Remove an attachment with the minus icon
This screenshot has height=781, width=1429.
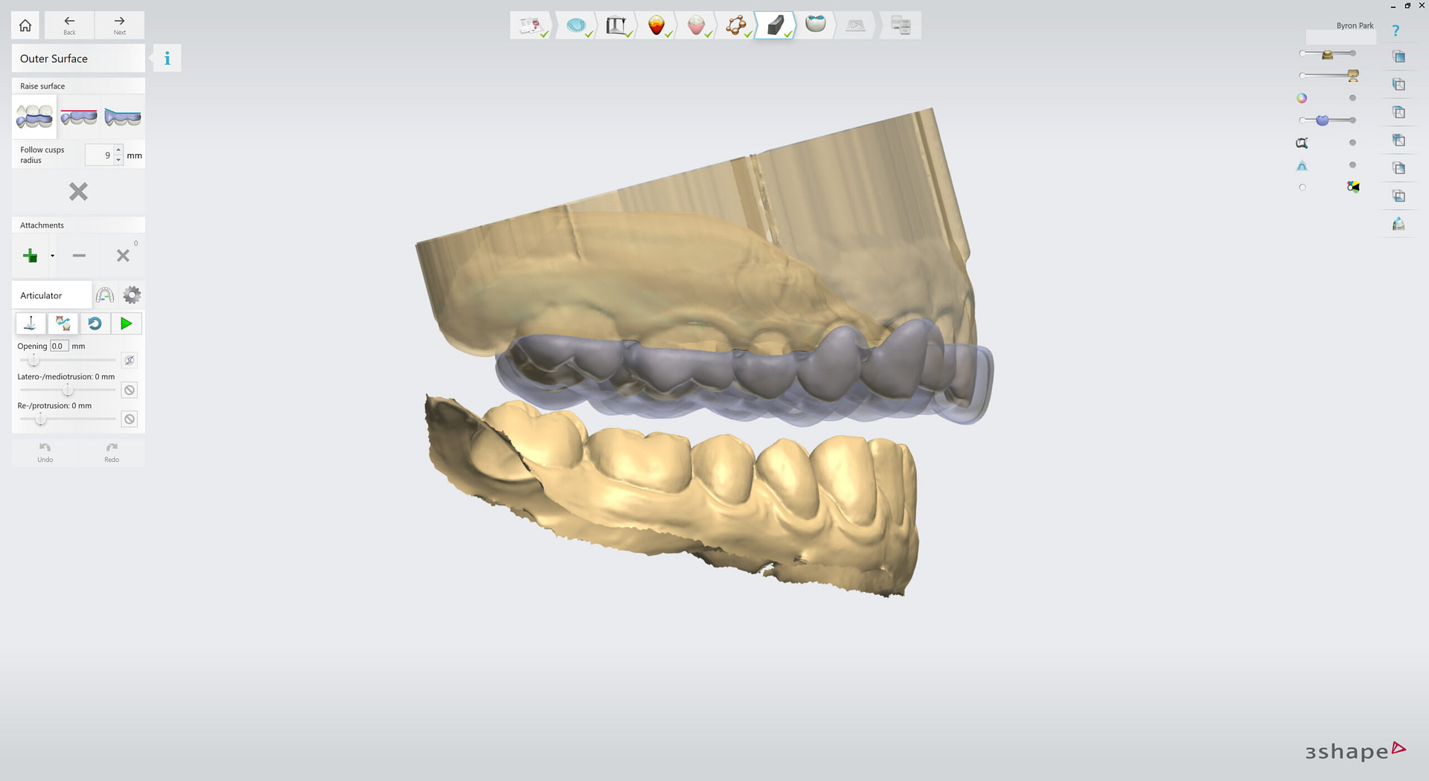[77, 255]
